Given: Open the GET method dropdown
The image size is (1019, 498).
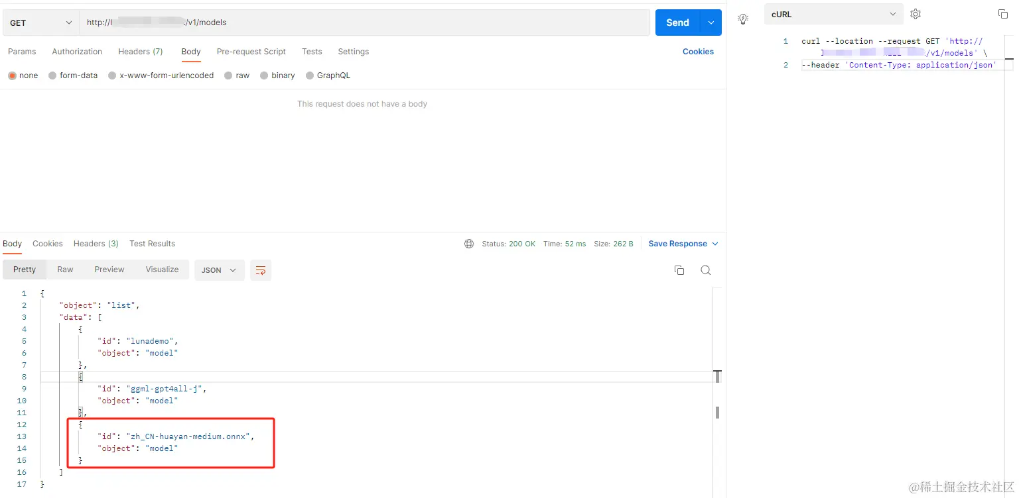Looking at the screenshot, I should pos(41,23).
